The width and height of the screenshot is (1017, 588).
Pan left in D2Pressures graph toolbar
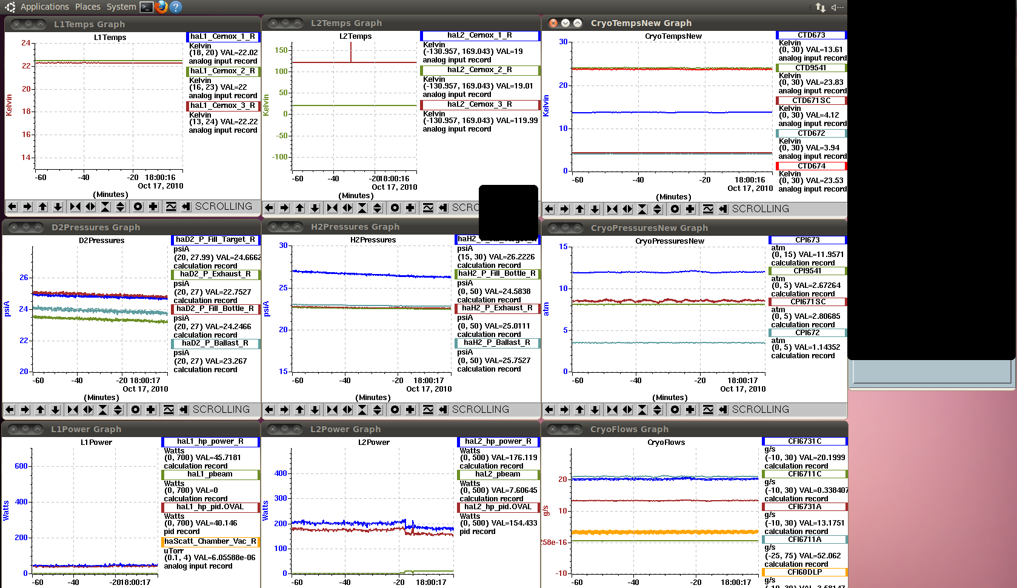10,410
